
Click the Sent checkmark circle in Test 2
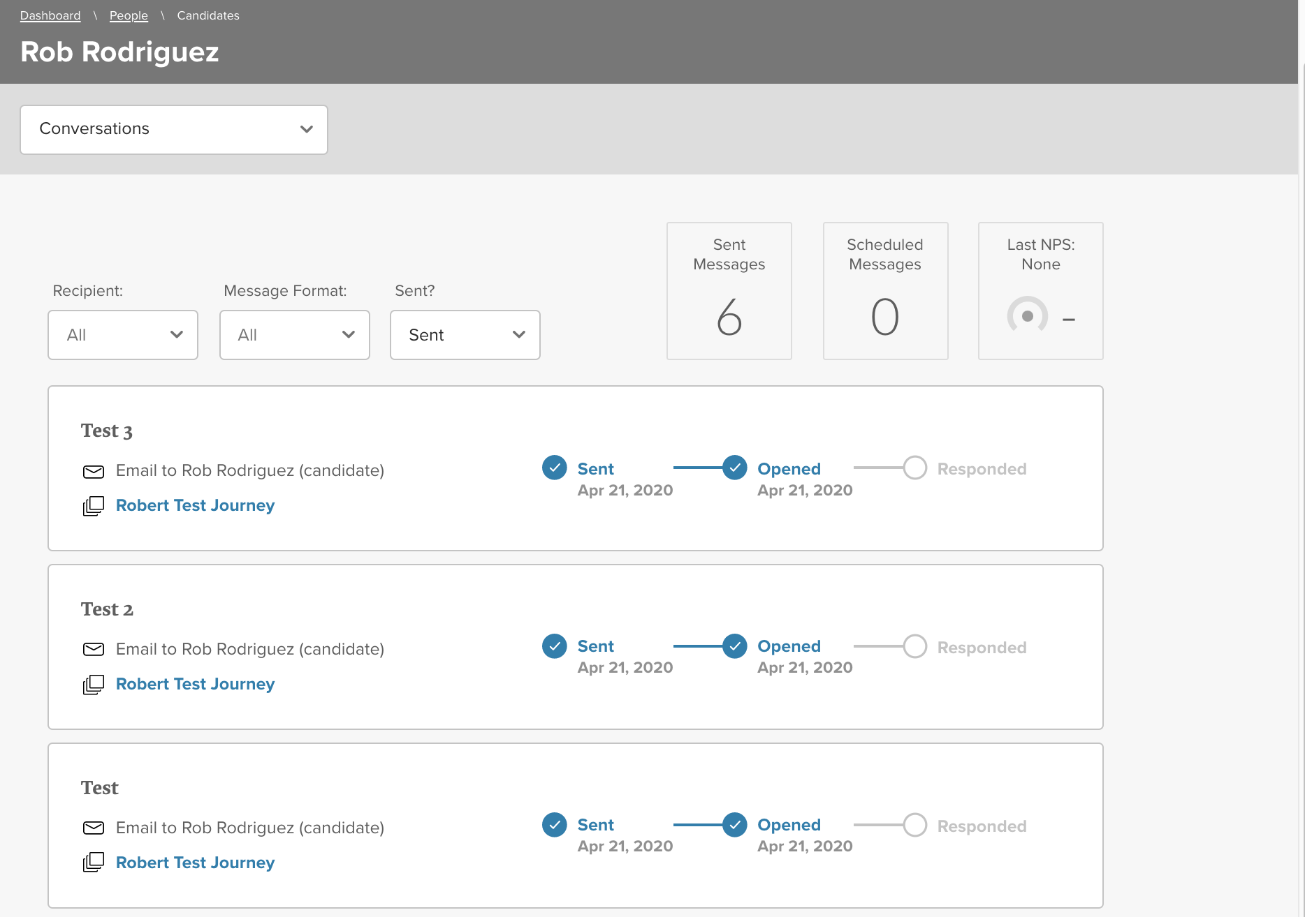click(555, 646)
